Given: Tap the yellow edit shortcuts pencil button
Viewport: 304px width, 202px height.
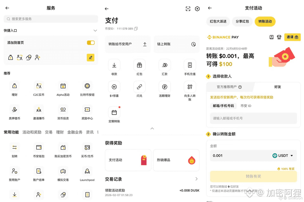Looking at the screenshot, I should coord(90,57).
